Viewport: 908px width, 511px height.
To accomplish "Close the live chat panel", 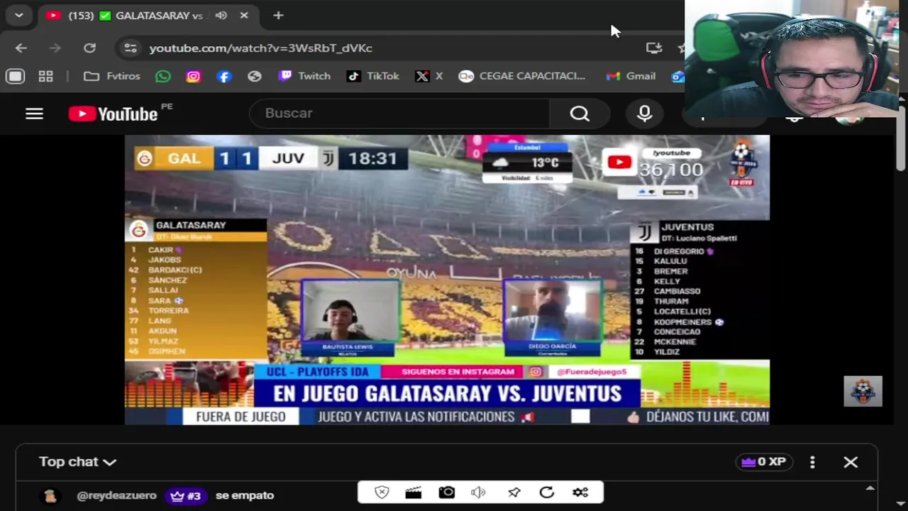I will [851, 462].
